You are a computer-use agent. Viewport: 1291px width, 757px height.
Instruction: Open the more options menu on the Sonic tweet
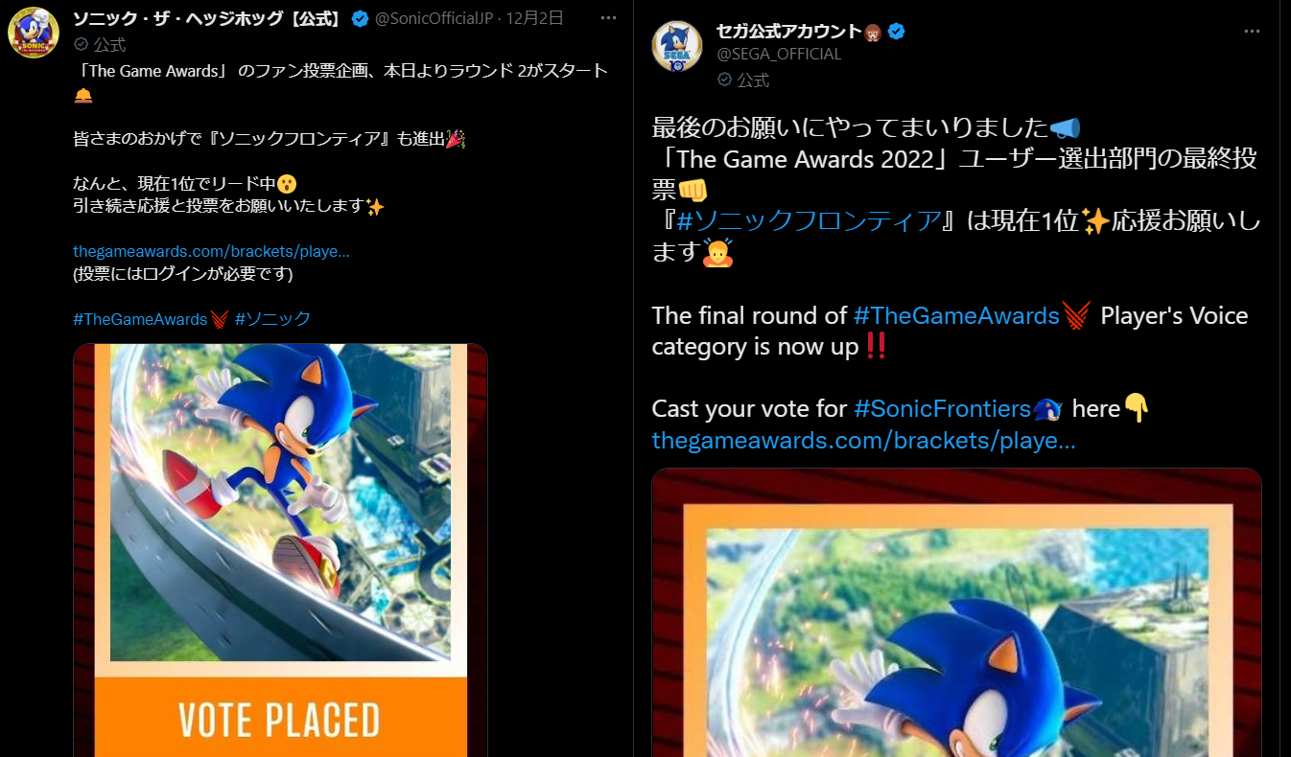[x=608, y=18]
